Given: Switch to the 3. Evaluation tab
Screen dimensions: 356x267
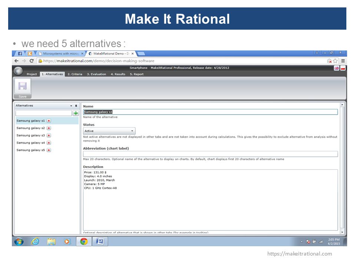Looking at the screenshot, I should [x=96, y=74].
